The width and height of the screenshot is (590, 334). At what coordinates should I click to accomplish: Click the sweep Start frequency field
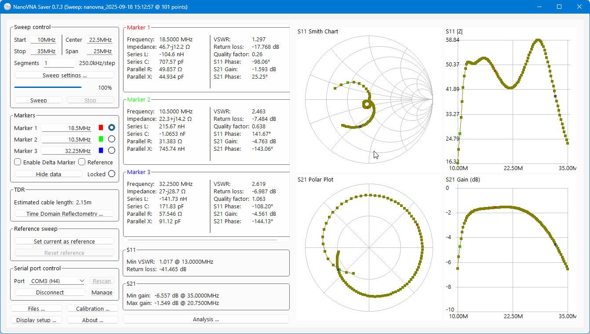coord(44,40)
